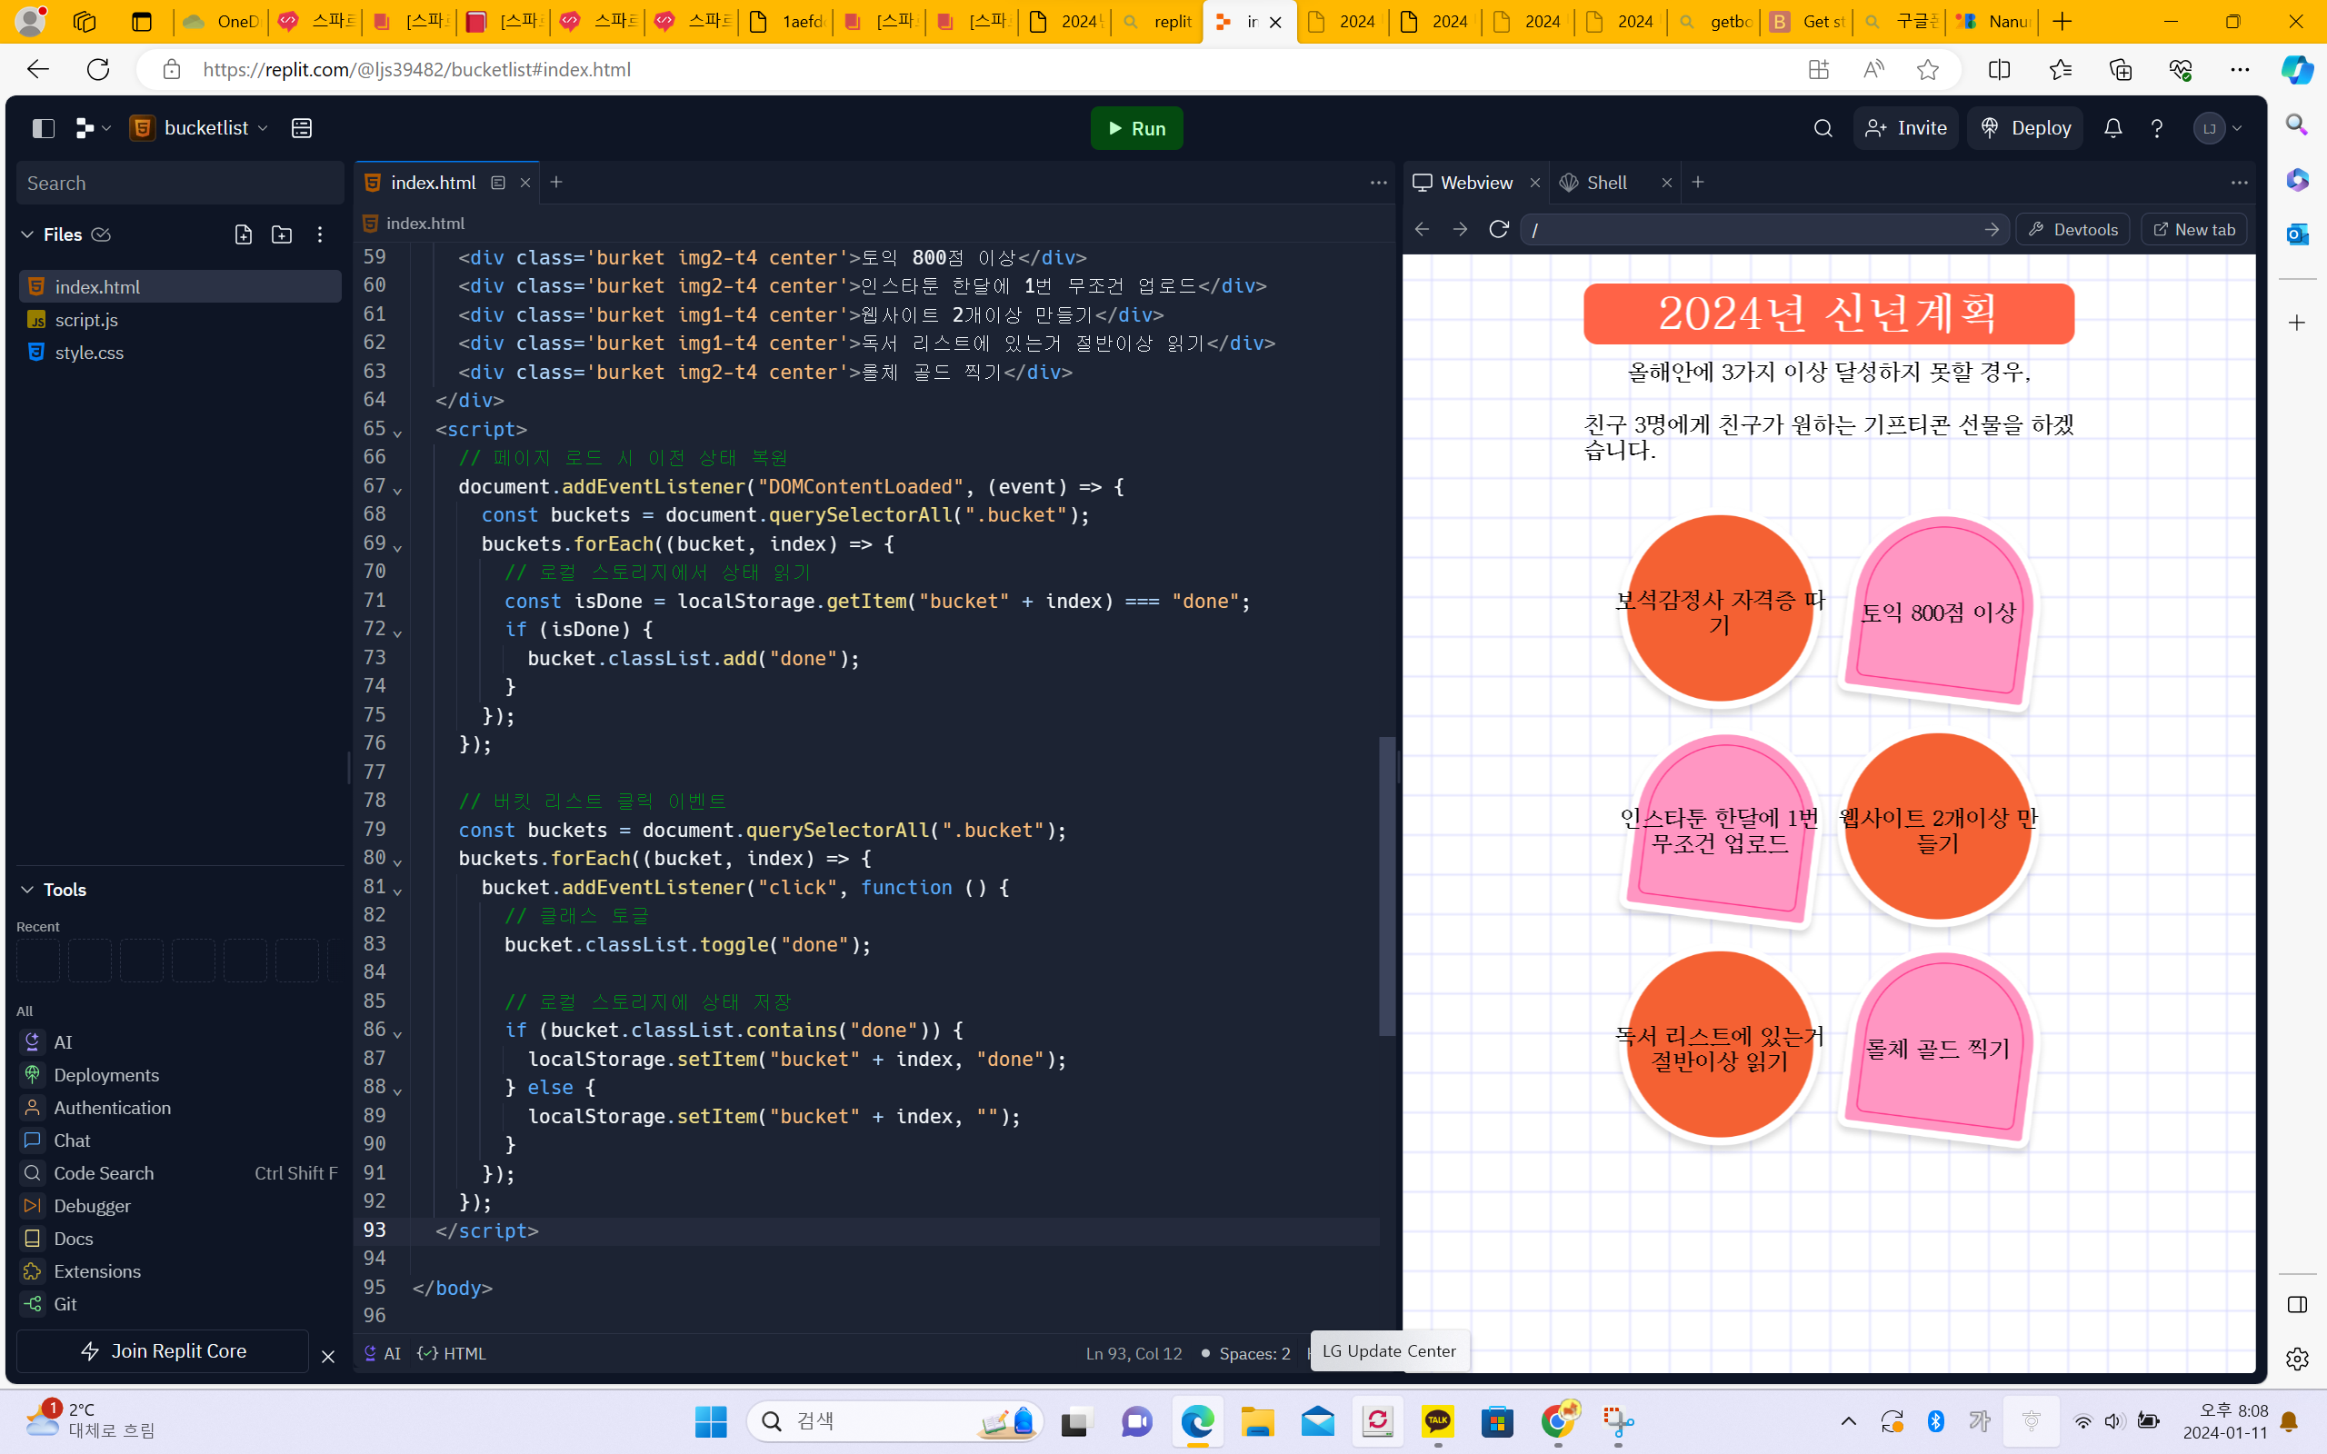Invite collaborators to the Repl
2327x1454 pixels.
point(1905,128)
